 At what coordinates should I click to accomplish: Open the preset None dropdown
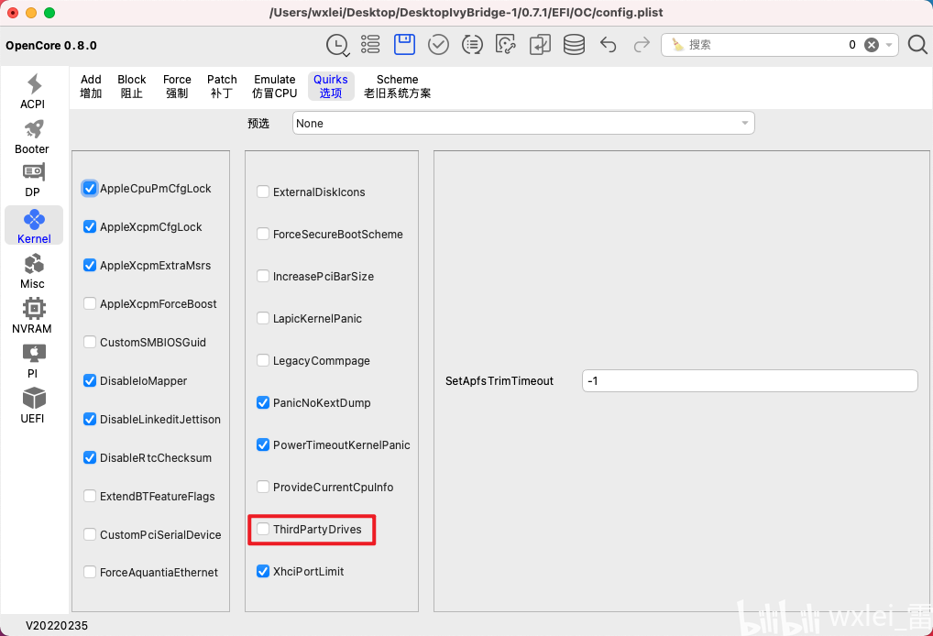point(523,123)
